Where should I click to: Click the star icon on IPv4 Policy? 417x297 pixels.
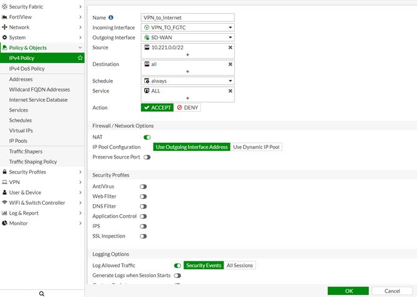click(80, 58)
